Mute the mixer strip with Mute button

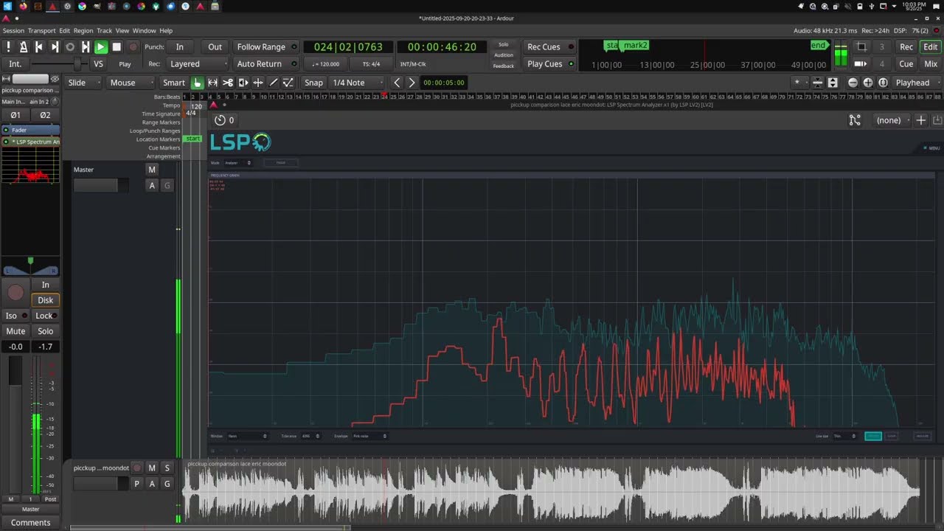tap(15, 331)
